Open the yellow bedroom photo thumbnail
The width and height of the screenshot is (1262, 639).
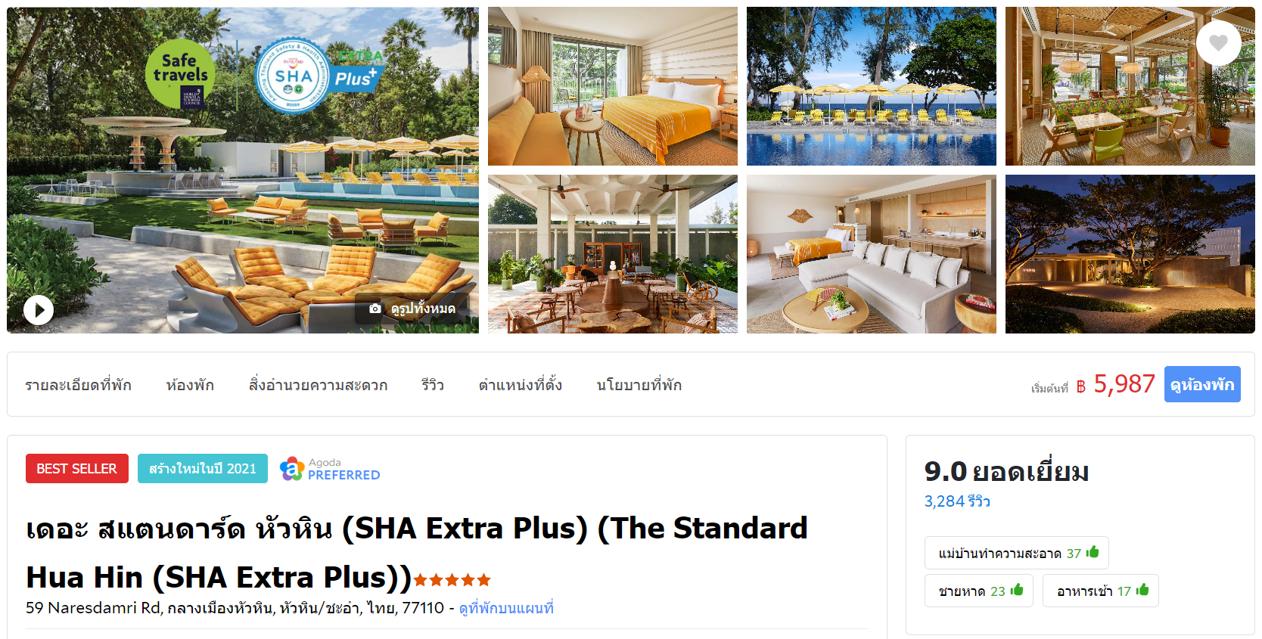tap(613, 86)
